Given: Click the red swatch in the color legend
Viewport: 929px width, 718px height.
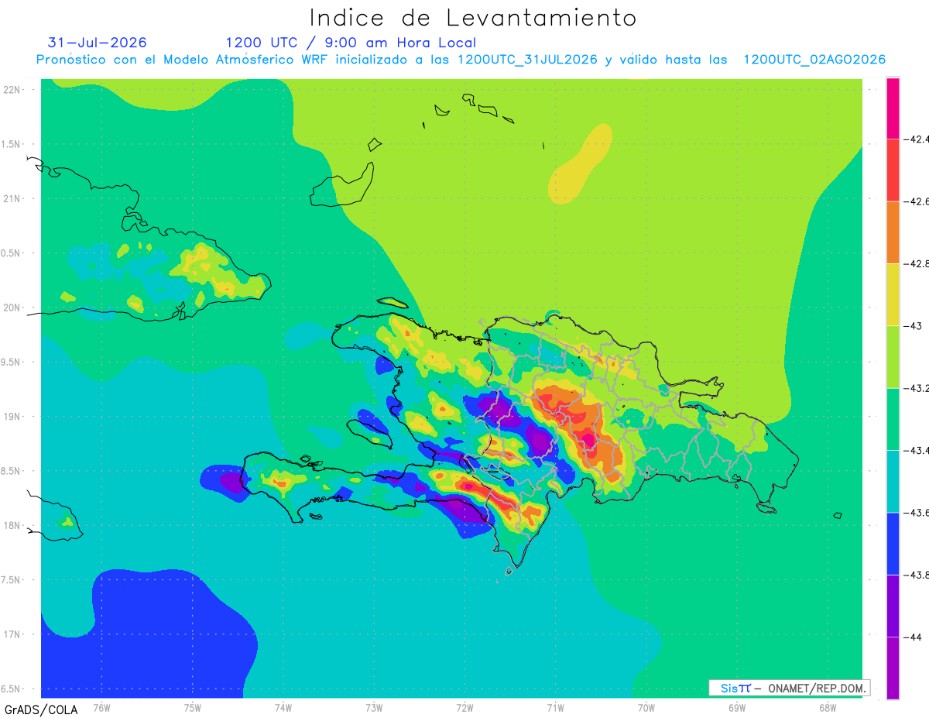Looking at the screenshot, I should (x=893, y=170).
